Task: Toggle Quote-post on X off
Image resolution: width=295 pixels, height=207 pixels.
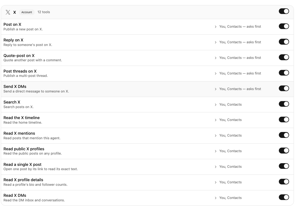Action: 284,58
